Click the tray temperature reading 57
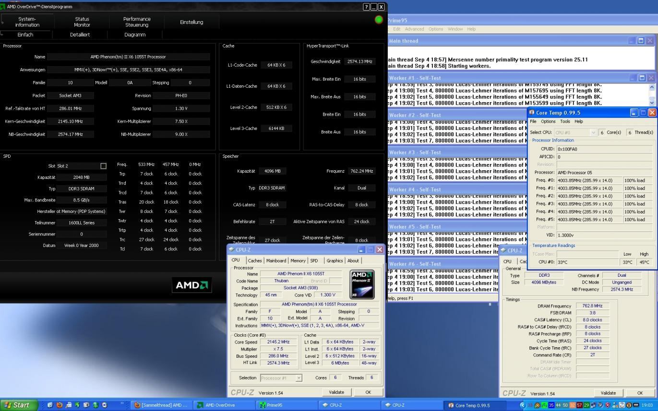Image resolution: width=658 pixels, height=411 pixels. tap(579, 405)
